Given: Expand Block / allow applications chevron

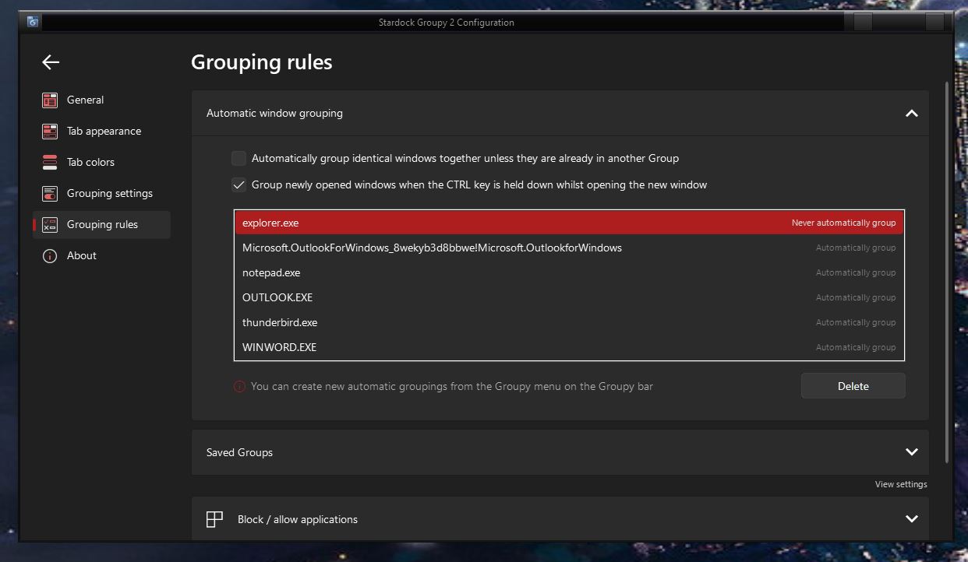Looking at the screenshot, I should [x=911, y=519].
